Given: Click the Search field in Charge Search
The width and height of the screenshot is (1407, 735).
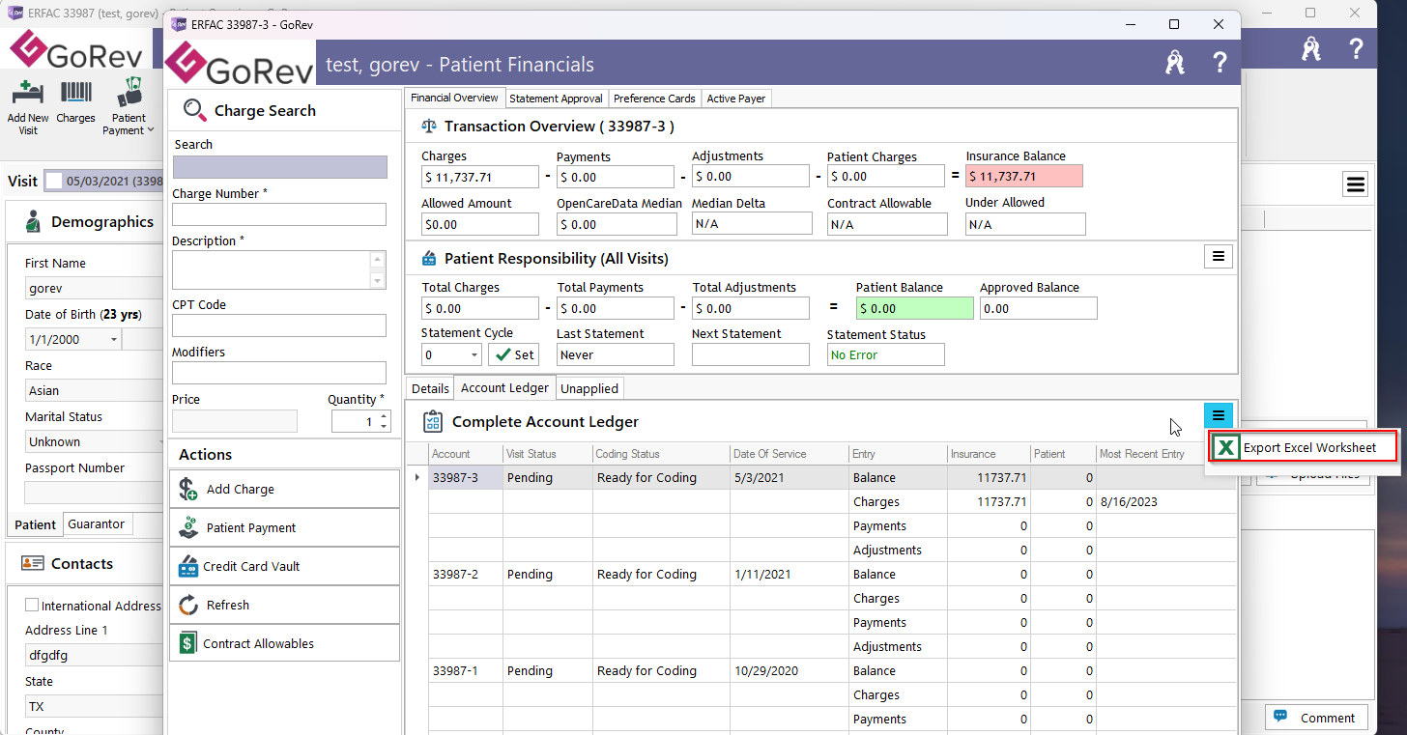Looking at the screenshot, I should 280,167.
